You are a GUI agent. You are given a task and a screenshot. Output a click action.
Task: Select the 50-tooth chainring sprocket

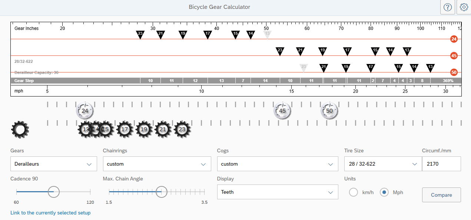[x=329, y=111]
